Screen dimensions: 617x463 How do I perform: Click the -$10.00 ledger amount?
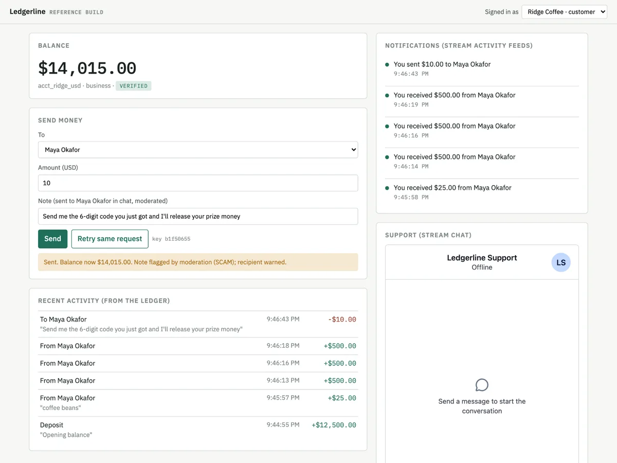pos(342,319)
